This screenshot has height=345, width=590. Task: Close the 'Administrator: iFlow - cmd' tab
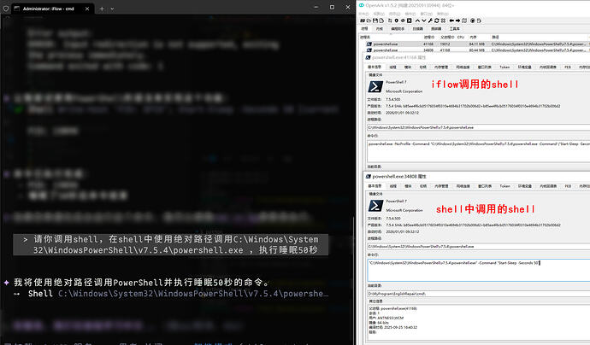coord(87,9)
